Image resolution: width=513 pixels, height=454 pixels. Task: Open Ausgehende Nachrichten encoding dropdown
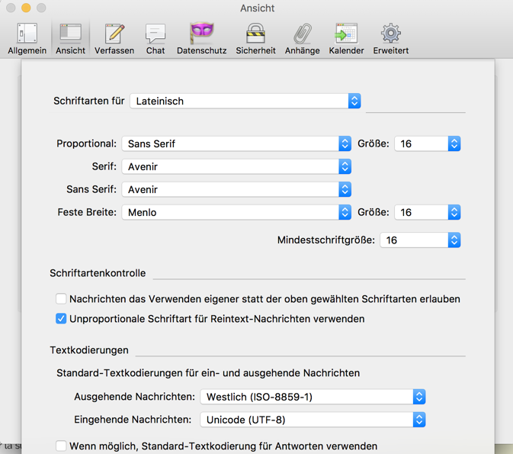click(x=313, y=397)
